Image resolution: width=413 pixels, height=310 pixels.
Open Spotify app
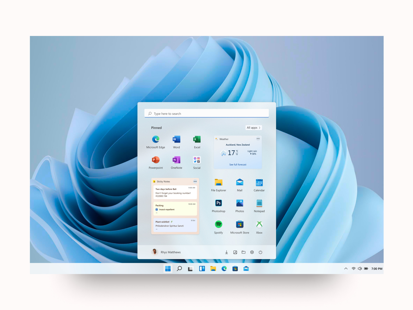click(x=219, y=227)
